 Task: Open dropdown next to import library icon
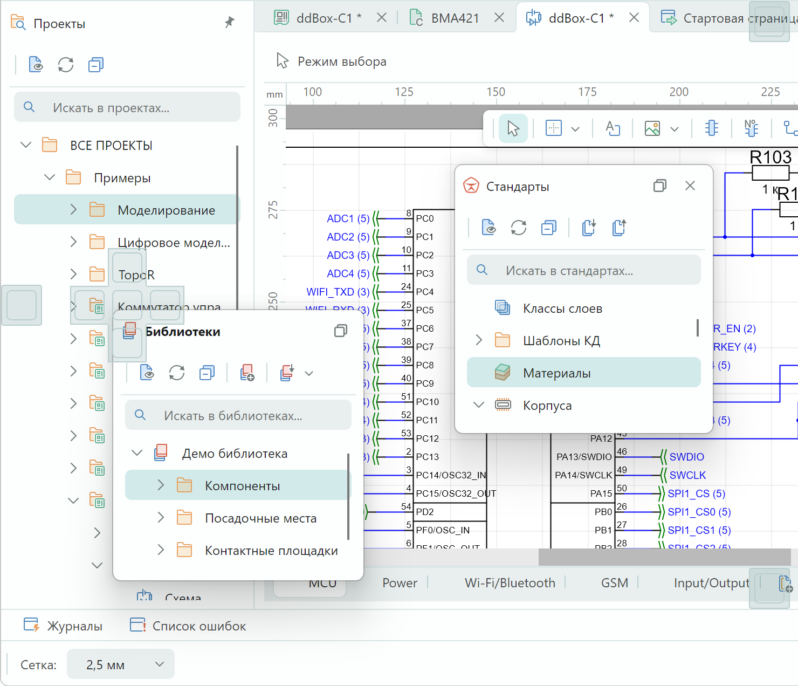tap(309, 373)
